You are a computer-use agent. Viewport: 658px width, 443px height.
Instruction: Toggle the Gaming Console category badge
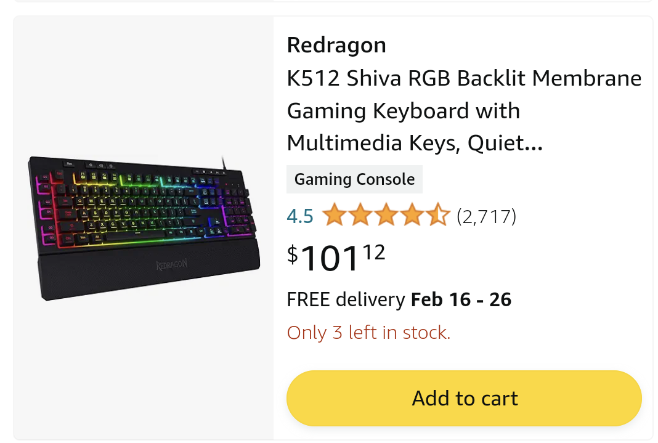(354, 179)
